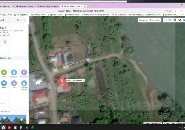Collapse the left sidebar with the arrow handle
The image size is (185, 130).
(x=32, y=20)
